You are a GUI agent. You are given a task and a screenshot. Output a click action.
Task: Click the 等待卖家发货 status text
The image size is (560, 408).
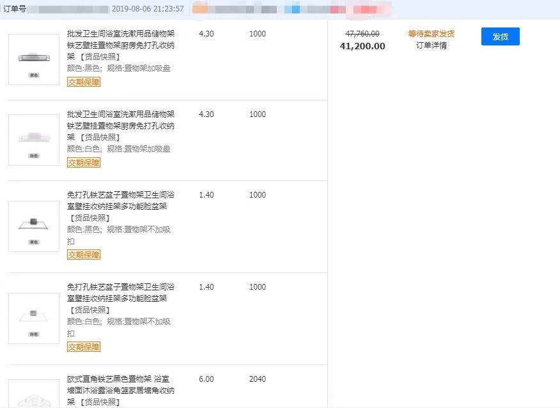pyautogui.click(x=431, y=34)
